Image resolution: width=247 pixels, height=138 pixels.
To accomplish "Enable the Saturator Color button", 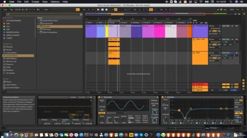I will (x=101, y=113).
